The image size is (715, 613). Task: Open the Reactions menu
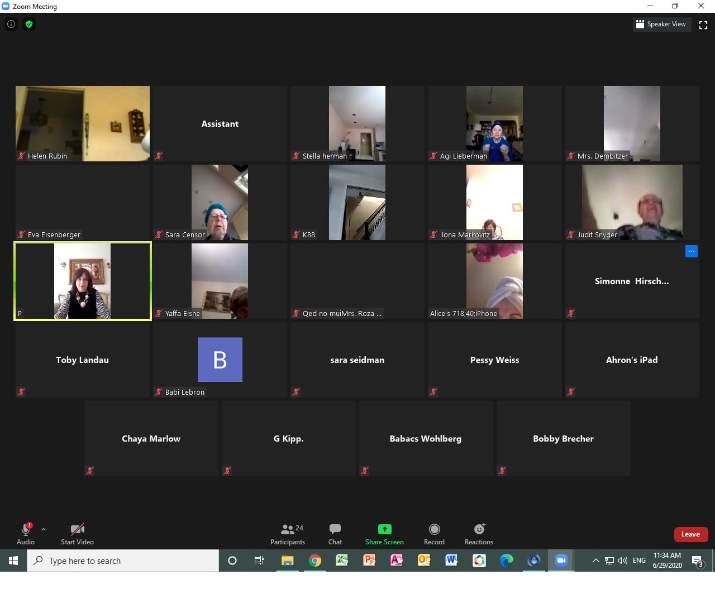coord(479,534)
